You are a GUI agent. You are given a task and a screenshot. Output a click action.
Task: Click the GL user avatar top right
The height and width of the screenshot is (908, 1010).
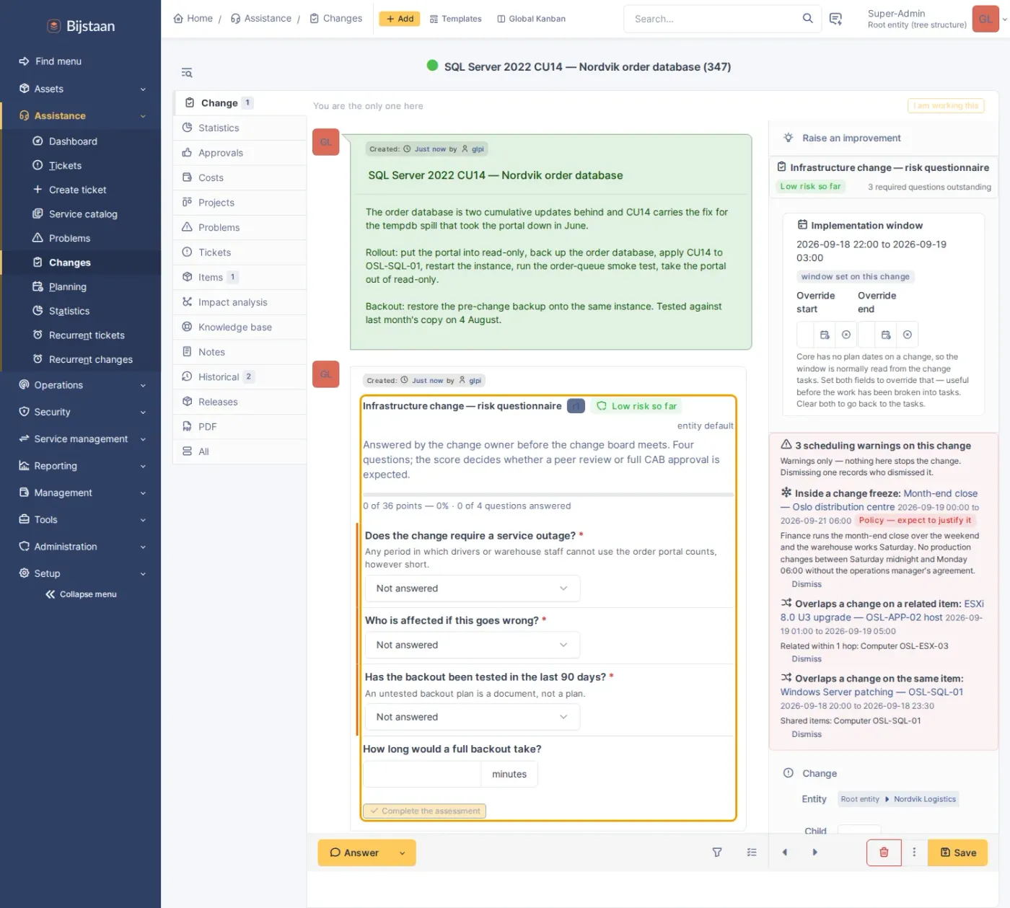pos(985,19)
